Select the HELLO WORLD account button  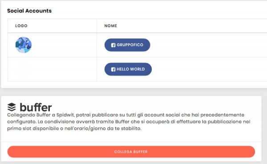coord(128,69)
